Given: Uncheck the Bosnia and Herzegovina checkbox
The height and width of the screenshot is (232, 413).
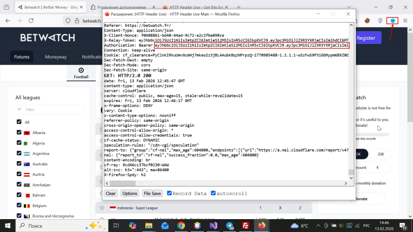Looking at the screenshot, I should coord(19,216).
